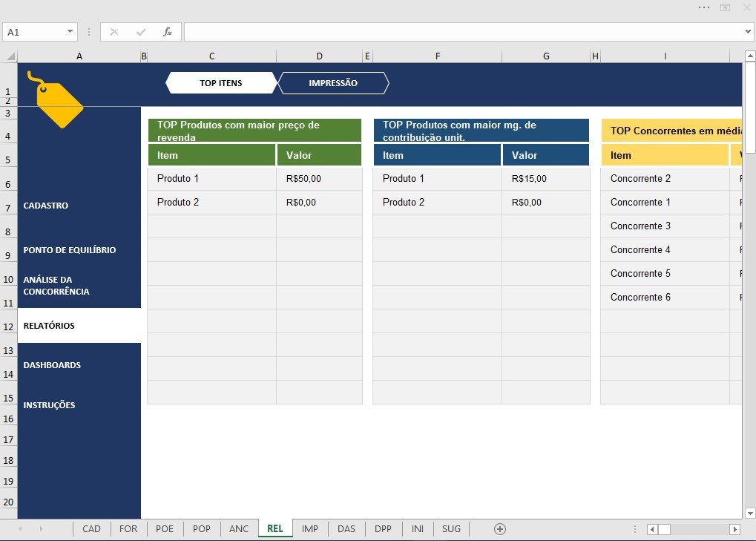Switch to the SUG sheet tab
This screenshot has width=756, height=541.
click(451, 529)
